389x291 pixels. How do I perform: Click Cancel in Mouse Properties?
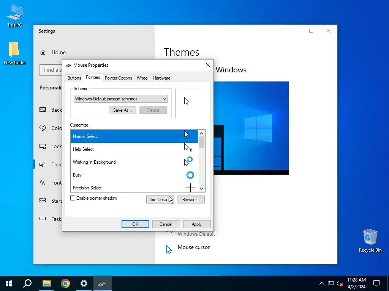tap(166, 224)
